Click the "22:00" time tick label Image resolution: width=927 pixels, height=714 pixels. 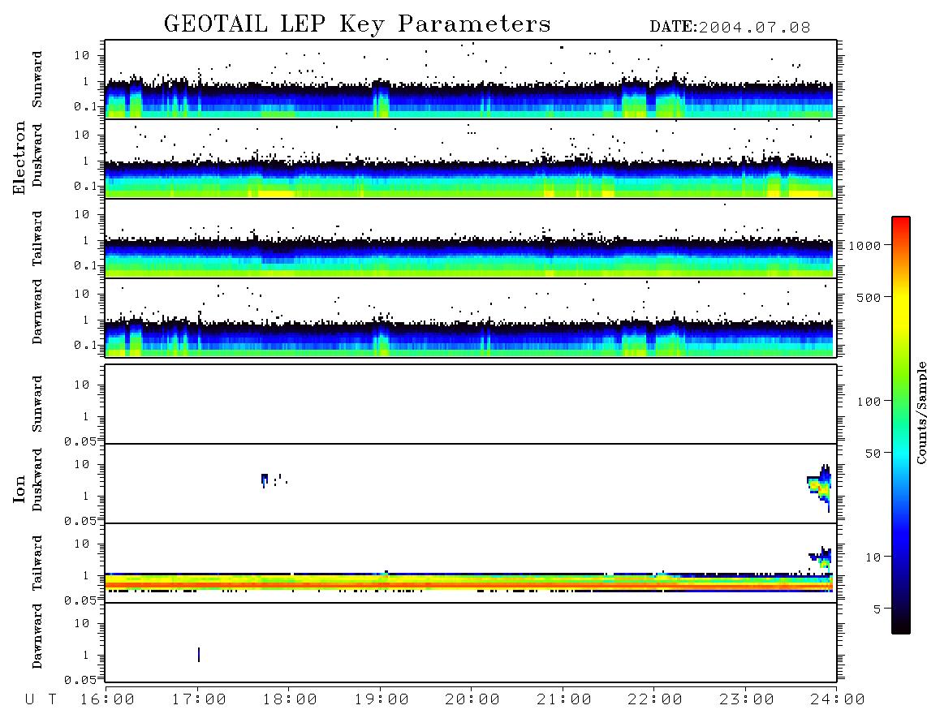tap(655, 699)
